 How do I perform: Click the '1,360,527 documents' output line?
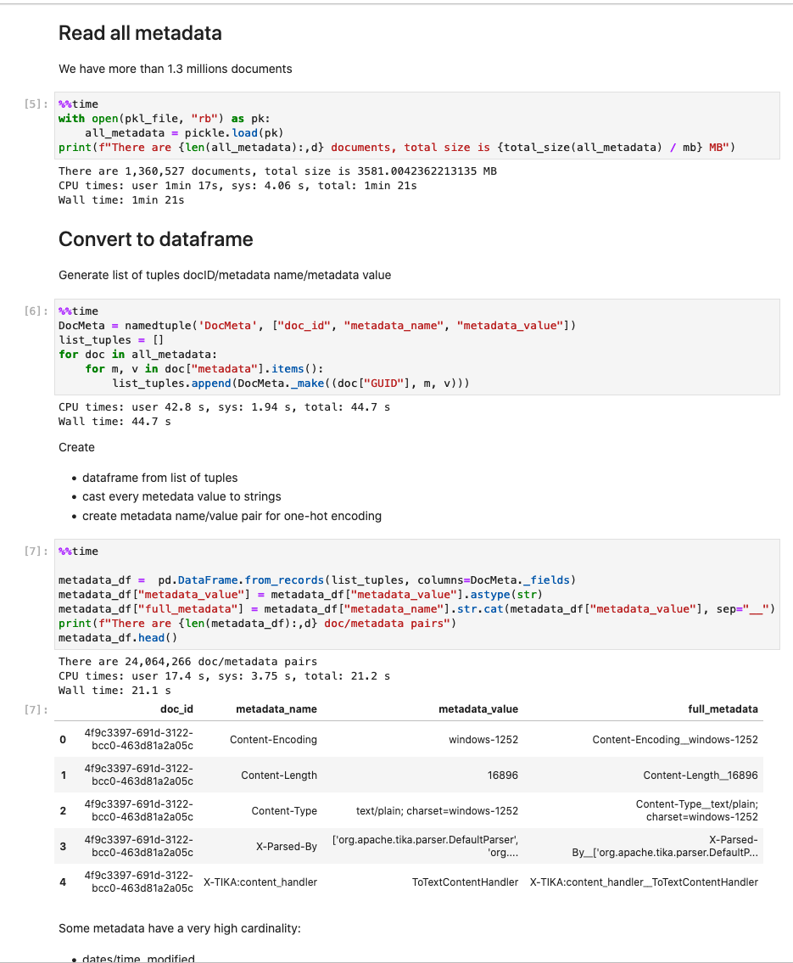tap(276, 171)
